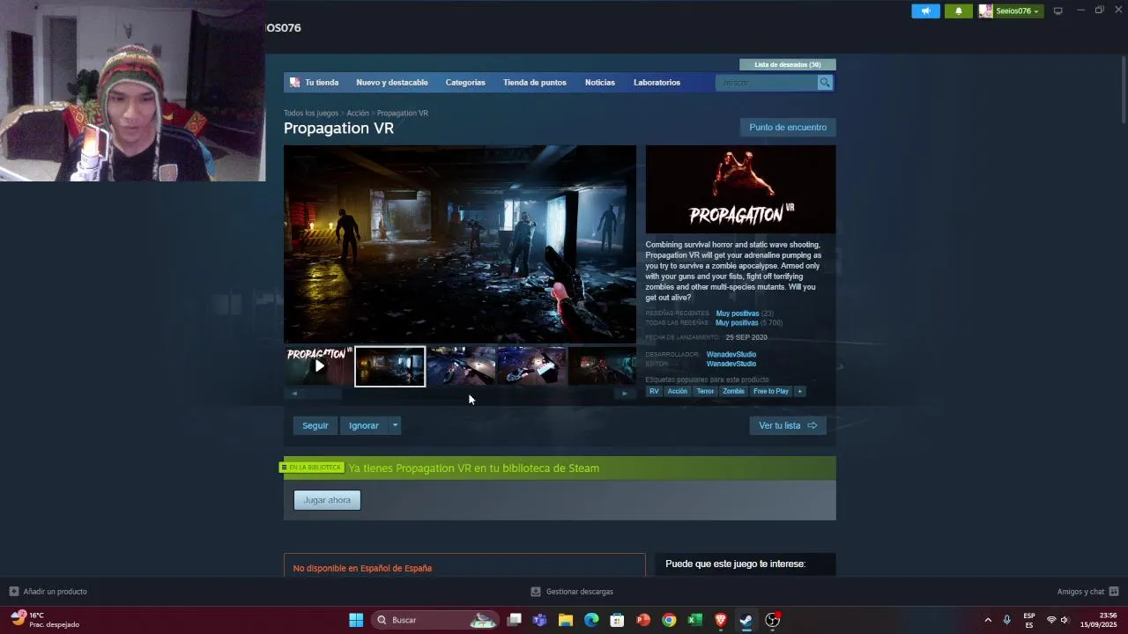Open the Windows Start menu

pyautogui.click(x=356, y=620)
